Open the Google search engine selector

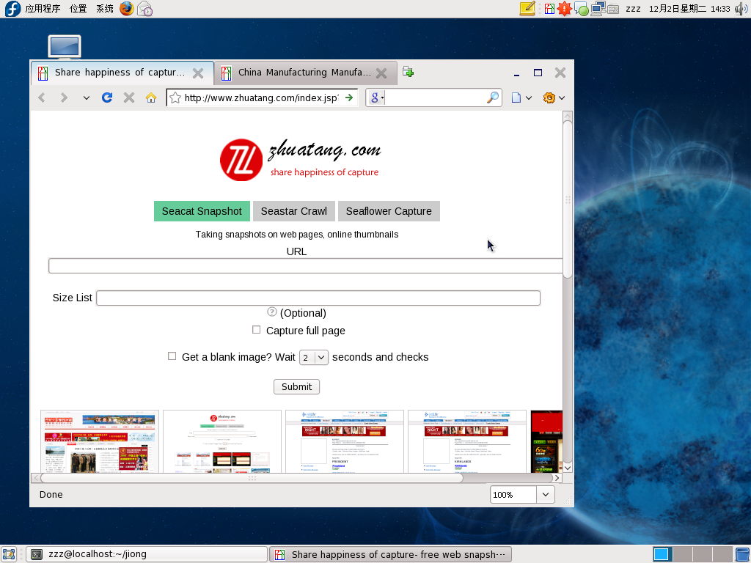(x=377, y=97)
